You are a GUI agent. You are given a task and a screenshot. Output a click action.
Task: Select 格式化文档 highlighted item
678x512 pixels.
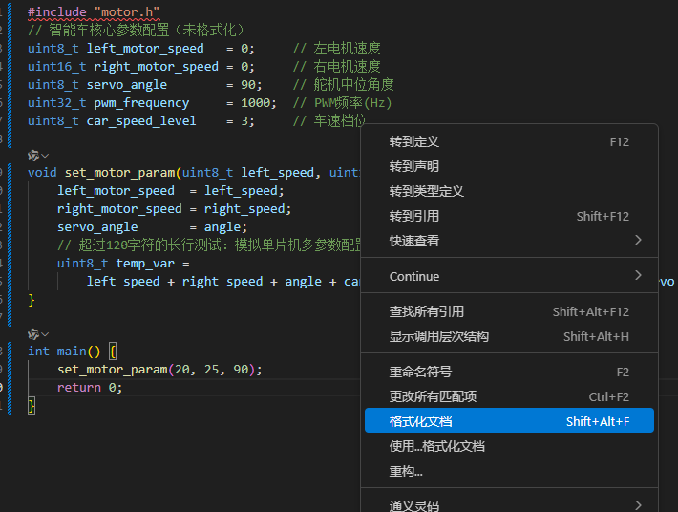[509, 421]
